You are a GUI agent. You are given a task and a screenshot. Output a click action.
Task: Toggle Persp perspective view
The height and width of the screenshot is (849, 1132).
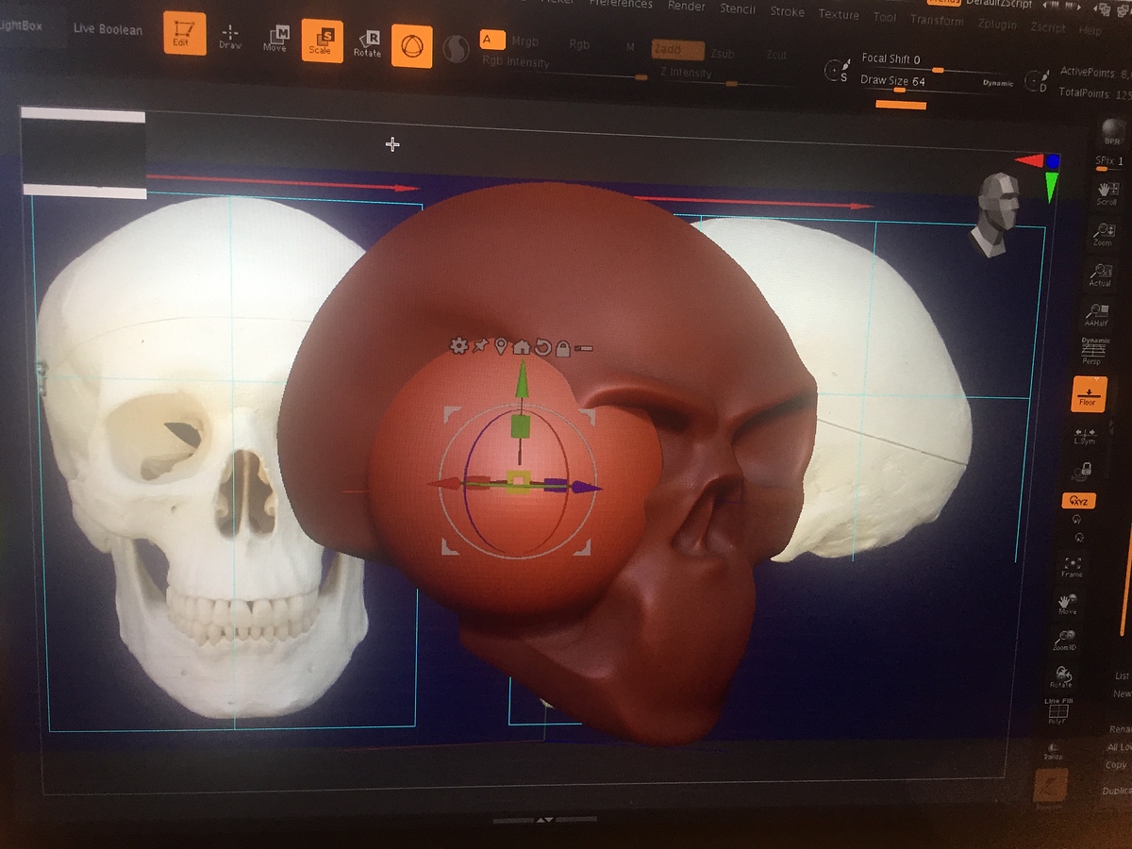click(x=1093, y=352)
